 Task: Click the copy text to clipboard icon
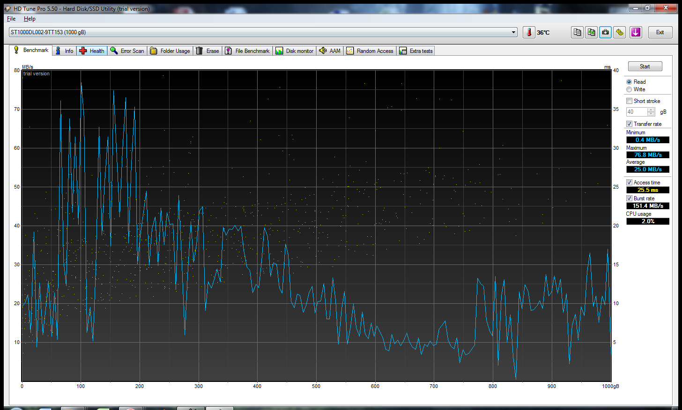(578, 32)
